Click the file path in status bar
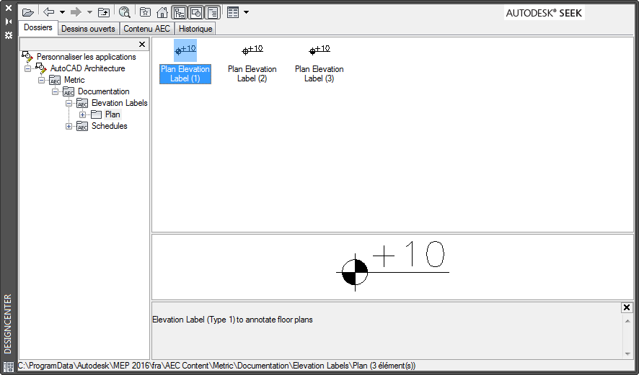This screenshot has width=639, height=375. click(x=216, y=366)
